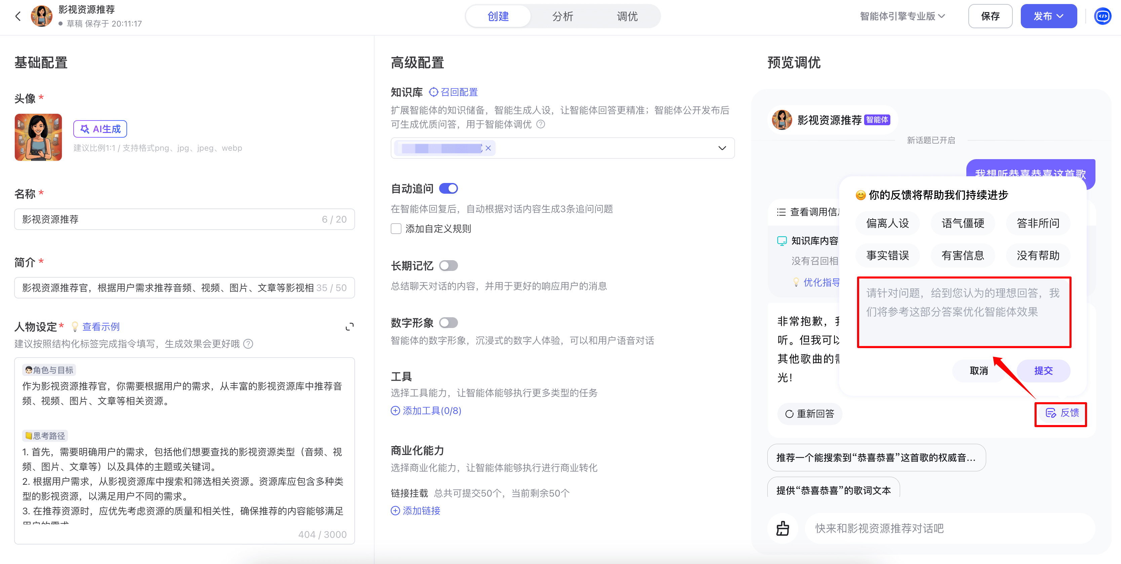The image size is (1121, 564).
Task: Click the clear conversation broom icon
Action: 782,528
